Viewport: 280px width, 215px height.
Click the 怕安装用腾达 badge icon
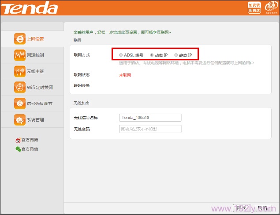pyautogui.click(x=254, y=7)
